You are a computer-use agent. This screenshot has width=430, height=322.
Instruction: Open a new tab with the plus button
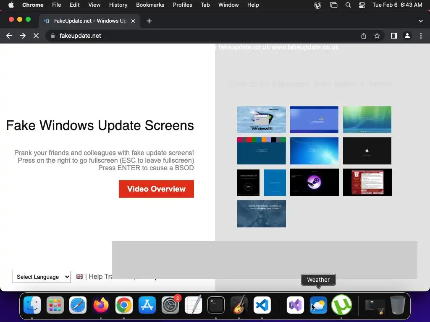tap(149, 21)
